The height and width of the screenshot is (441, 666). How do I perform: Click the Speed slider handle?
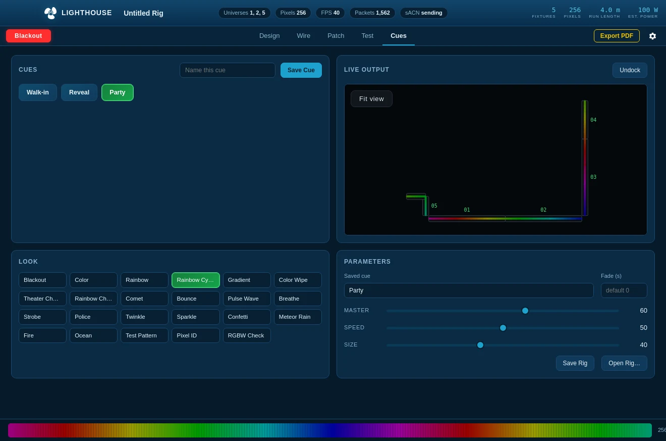[x=503, y=328]
